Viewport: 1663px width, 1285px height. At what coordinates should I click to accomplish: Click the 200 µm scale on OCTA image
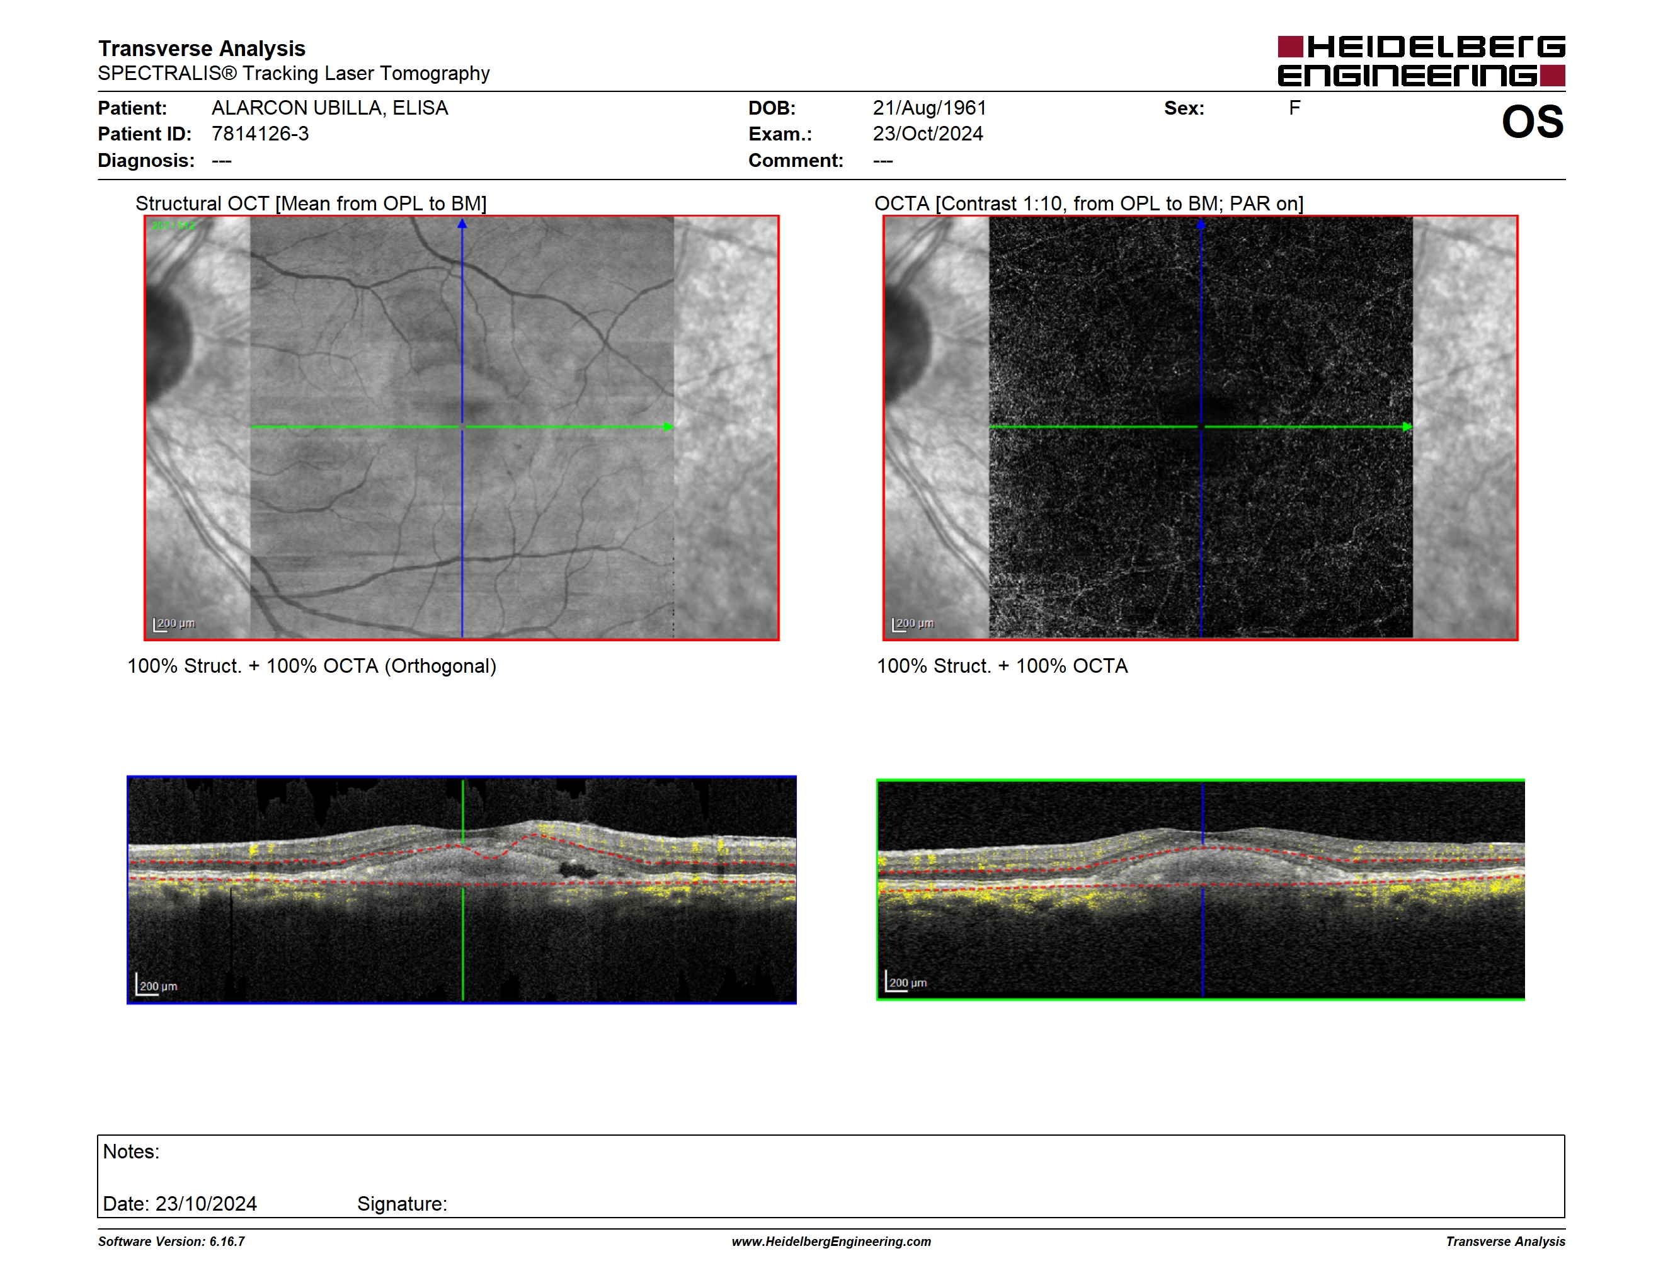click(913, 624)
